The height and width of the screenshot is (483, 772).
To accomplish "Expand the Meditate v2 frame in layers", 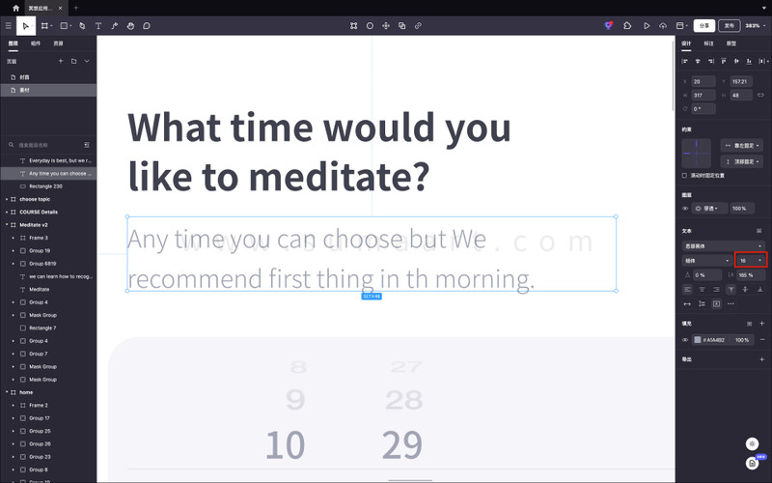I will pyautogui.click(x=7, y=225).
